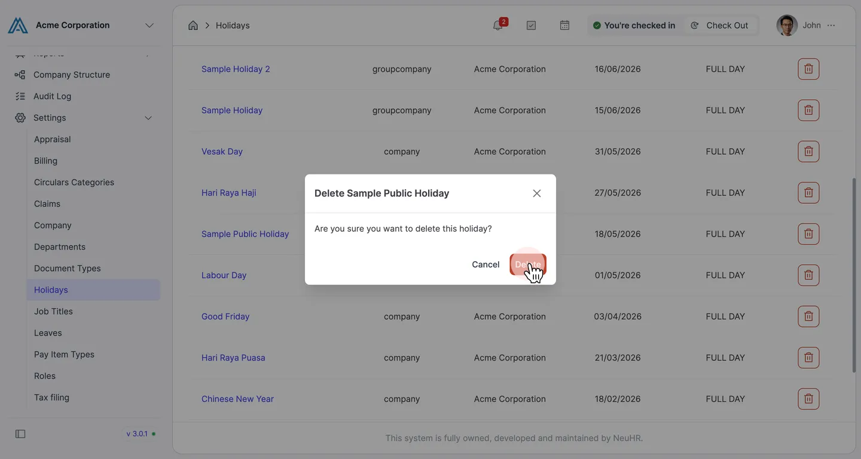Cancel the delete holiday dialog
The height and width of the screenshot is (459, 861).
pos(486,264)
